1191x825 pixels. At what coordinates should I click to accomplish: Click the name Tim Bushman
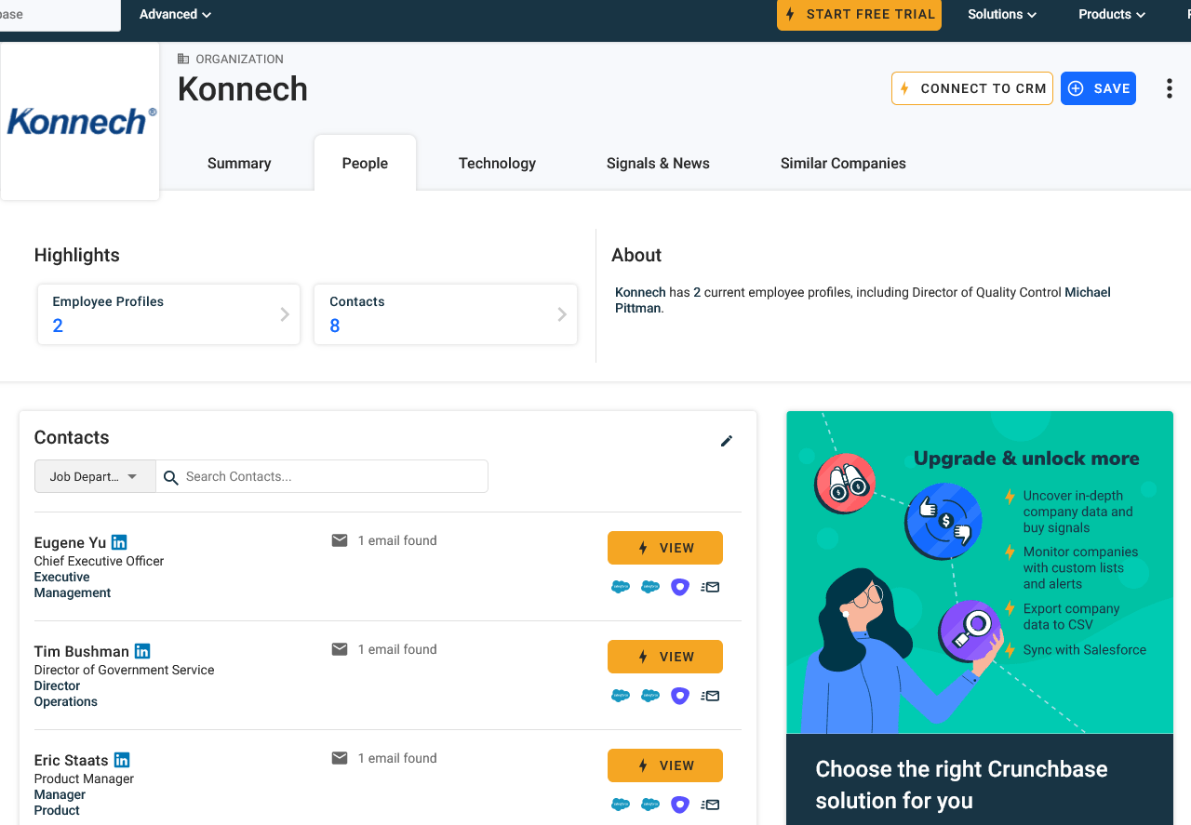pos(82,651)
